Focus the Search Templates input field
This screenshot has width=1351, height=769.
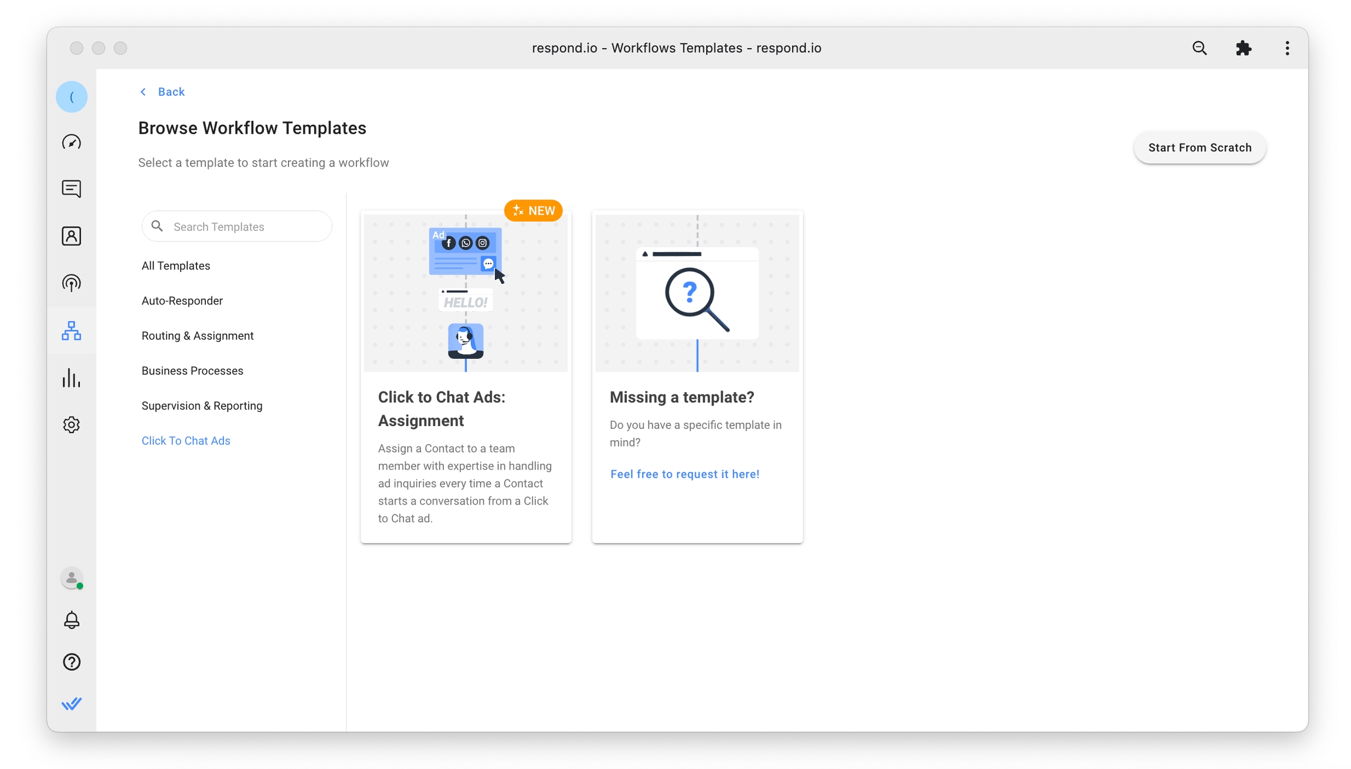246,227
